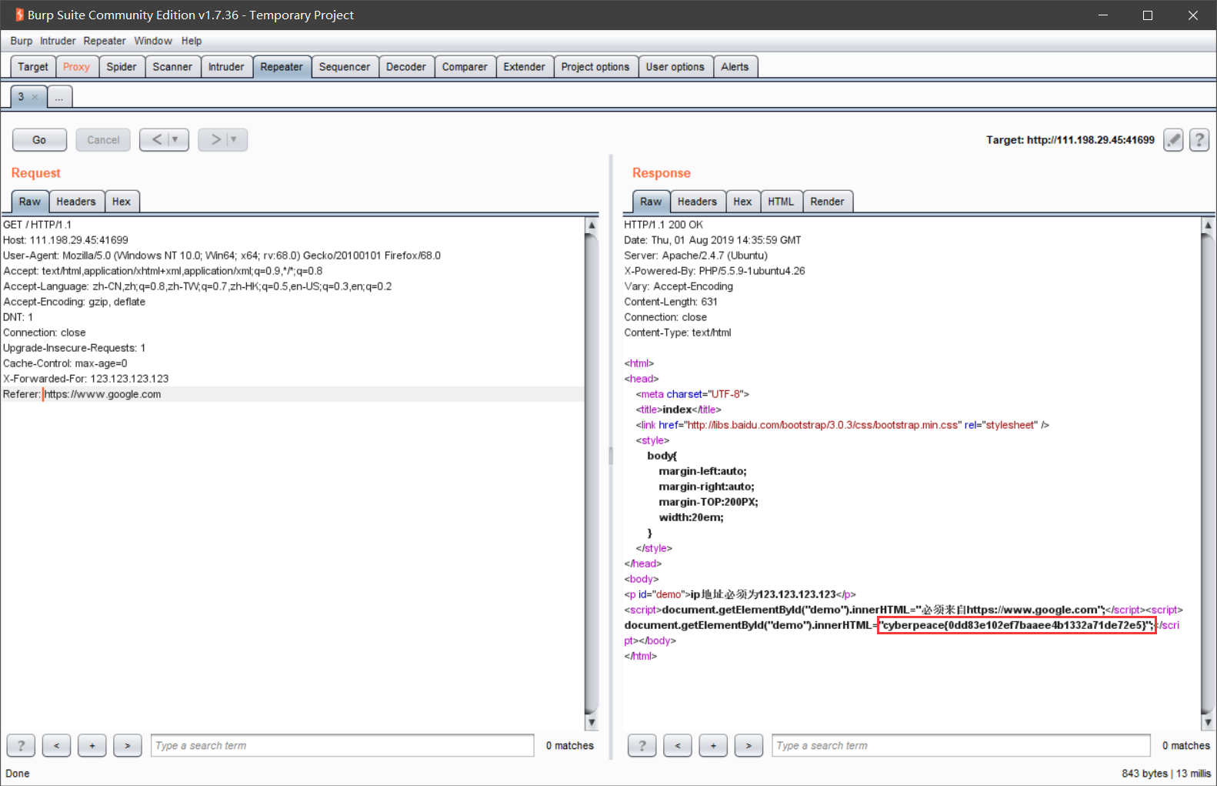Select the response Headers view tab

click(697, 202)
